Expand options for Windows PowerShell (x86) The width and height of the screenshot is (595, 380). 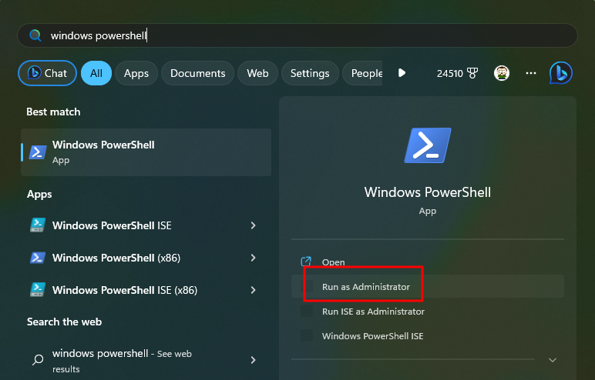click(253, 258)
